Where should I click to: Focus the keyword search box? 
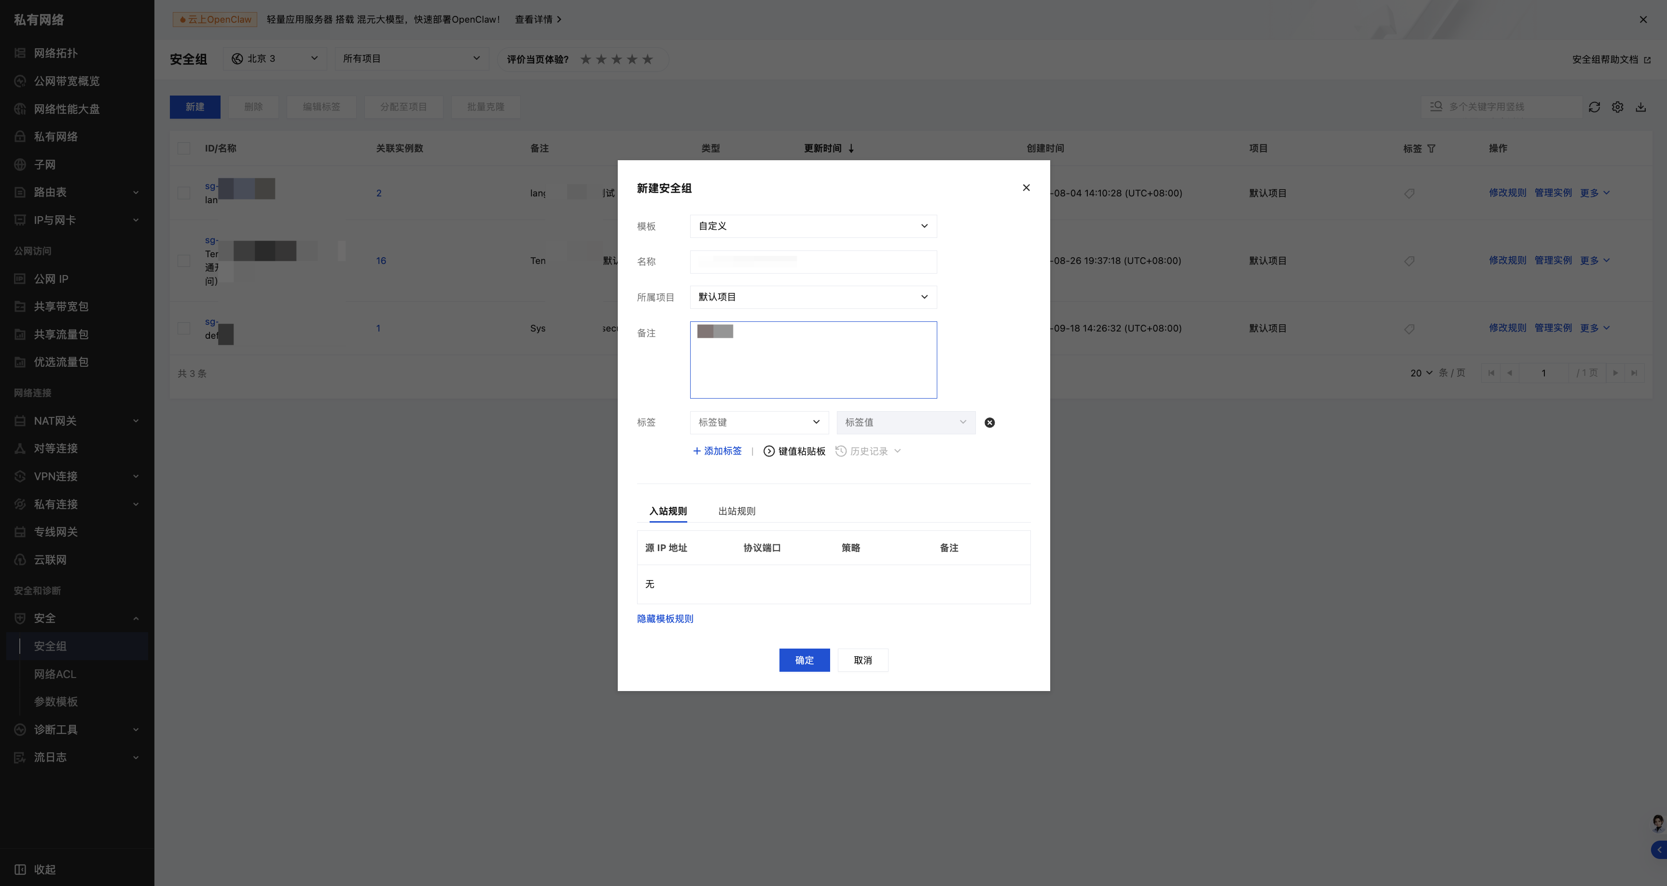(x=1501, y=107)
